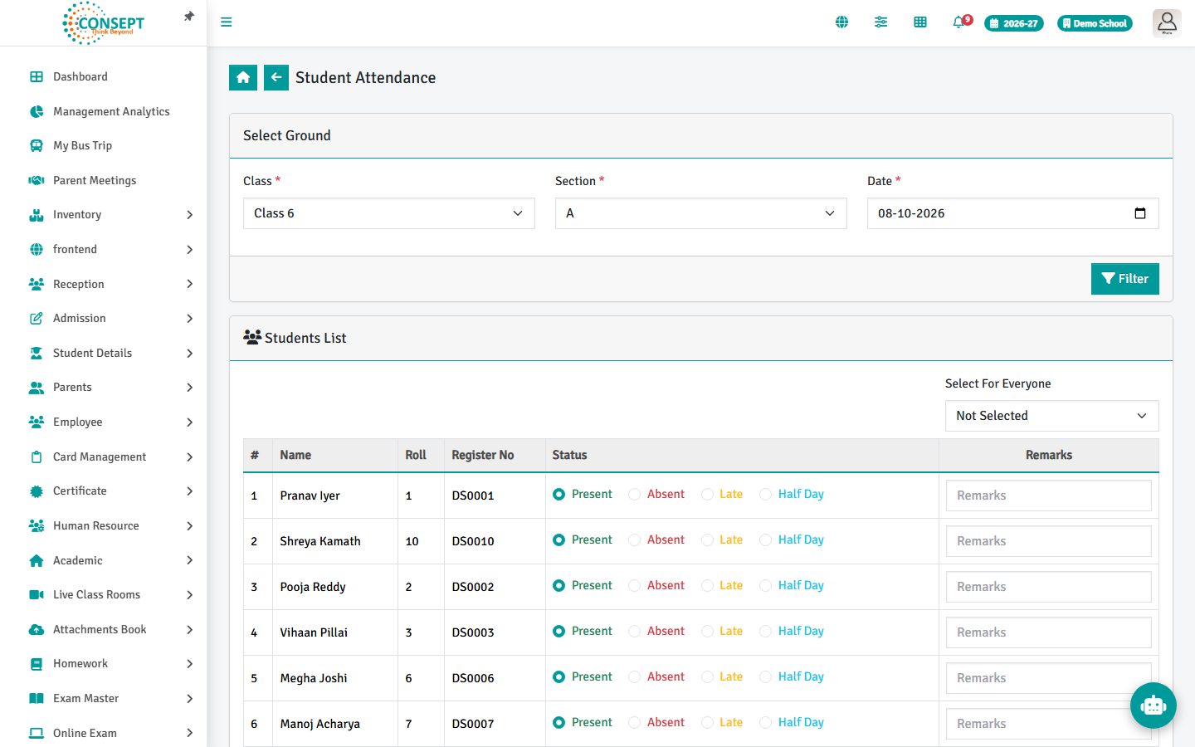The height and width of the screenshot is (747, 1195).
Task: Mark Megha Joshi as Absent
Action: coord(634,677)
